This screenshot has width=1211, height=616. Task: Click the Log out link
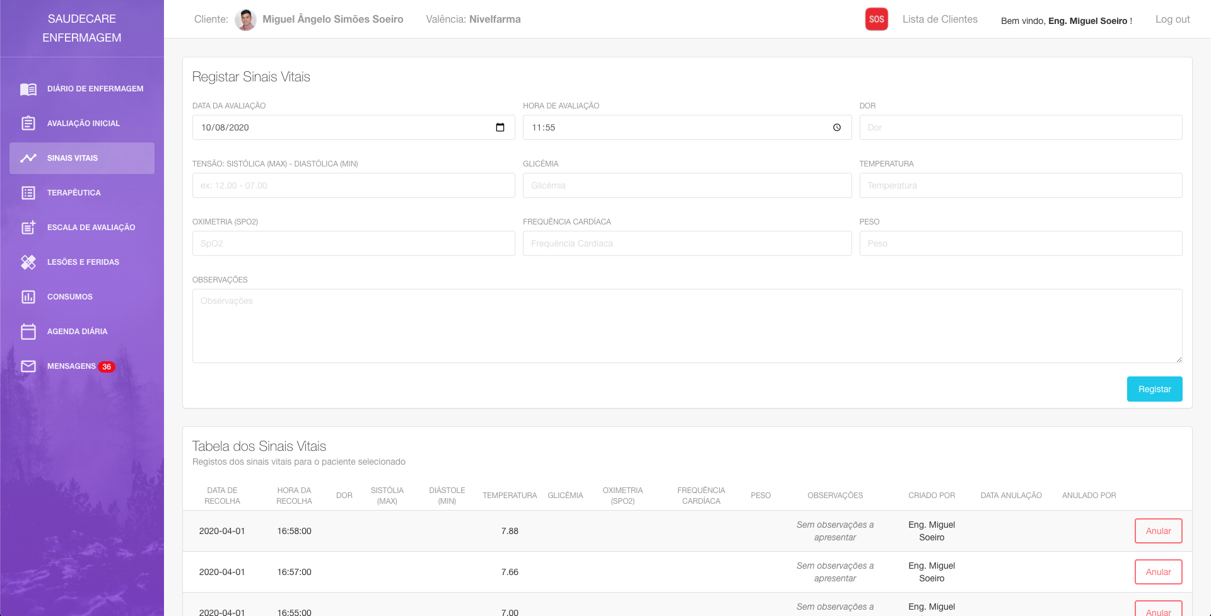pyautogui.click(x=1173, y=19)
